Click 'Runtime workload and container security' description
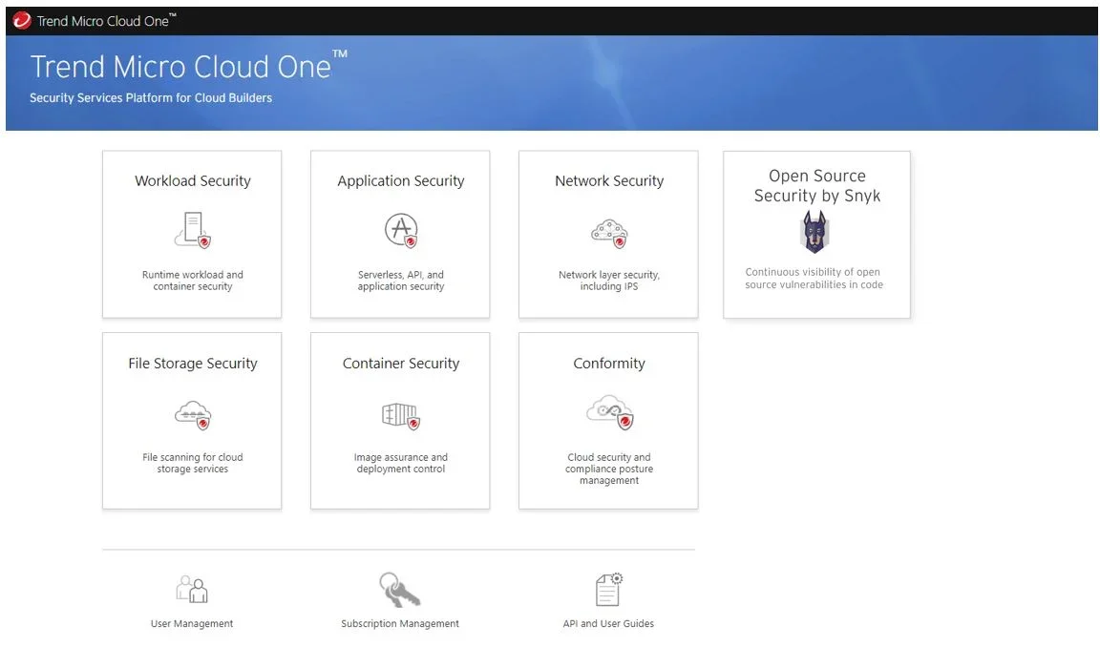 coord(192,280)
